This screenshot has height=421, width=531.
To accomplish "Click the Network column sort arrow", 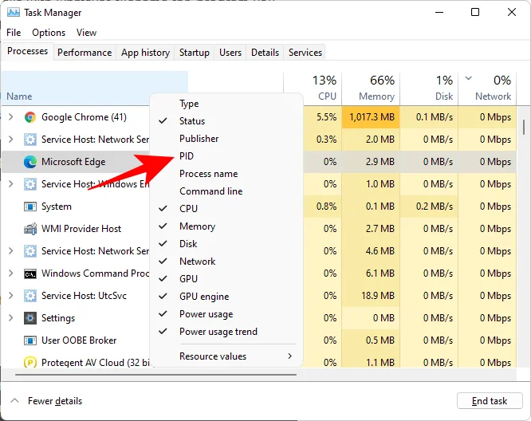I will coord(468,79).
